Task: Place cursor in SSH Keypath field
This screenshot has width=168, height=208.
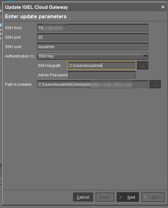Action: pos(102,65)
